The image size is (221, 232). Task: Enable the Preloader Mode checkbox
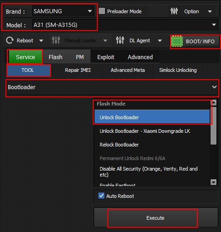pyautogui.click(x=102, y=11)
